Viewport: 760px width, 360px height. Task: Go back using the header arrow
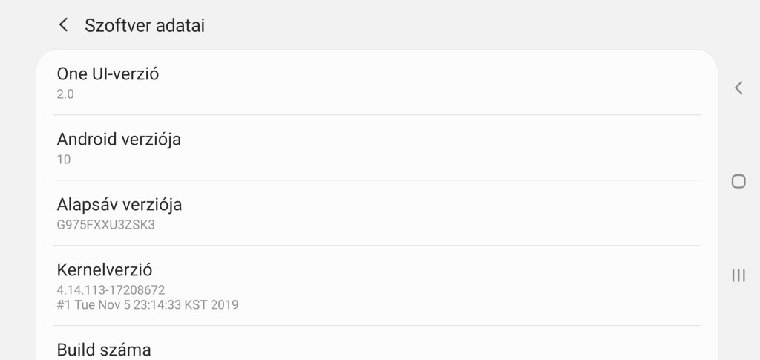point(64,25)
